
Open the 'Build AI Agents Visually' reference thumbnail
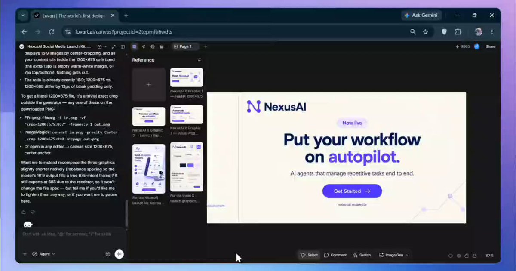point(149,169)
